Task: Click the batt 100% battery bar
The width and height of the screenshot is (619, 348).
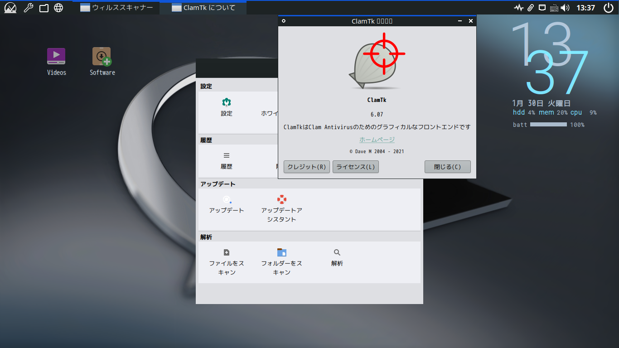Action: [x=548, y=125]
